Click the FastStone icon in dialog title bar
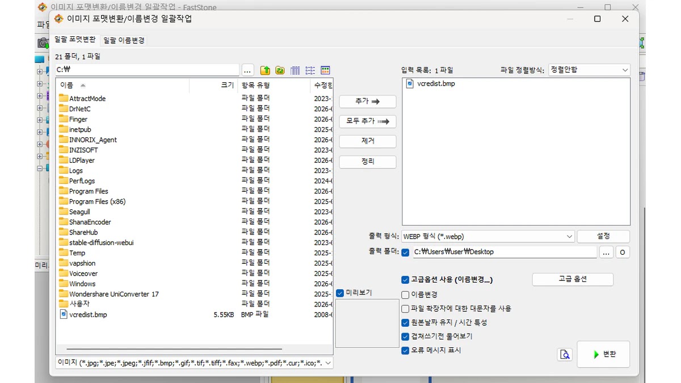The height and width of the screenshot is (383, 681). [58, 19]
